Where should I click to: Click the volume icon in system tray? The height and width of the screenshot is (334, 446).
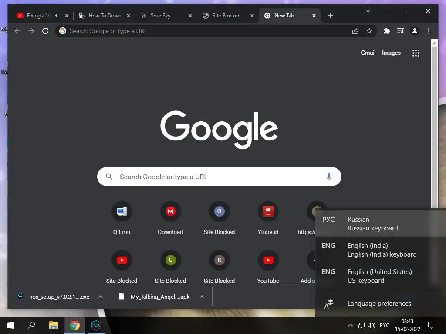(372, 325)
